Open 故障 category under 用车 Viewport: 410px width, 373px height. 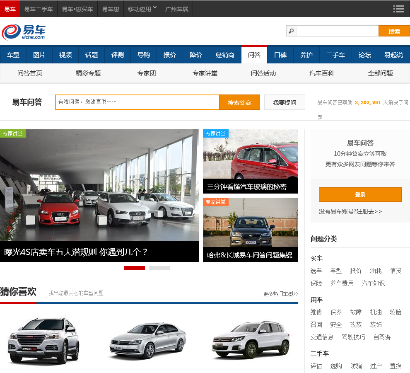(356, 312)
